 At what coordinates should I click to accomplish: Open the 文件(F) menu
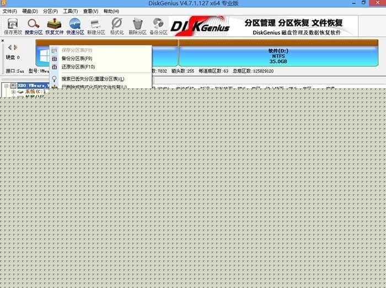[10, 12]
